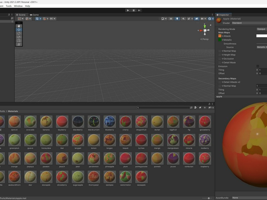Toggle 2D scene view mode
Screen dimensions: 267x200
171,19
